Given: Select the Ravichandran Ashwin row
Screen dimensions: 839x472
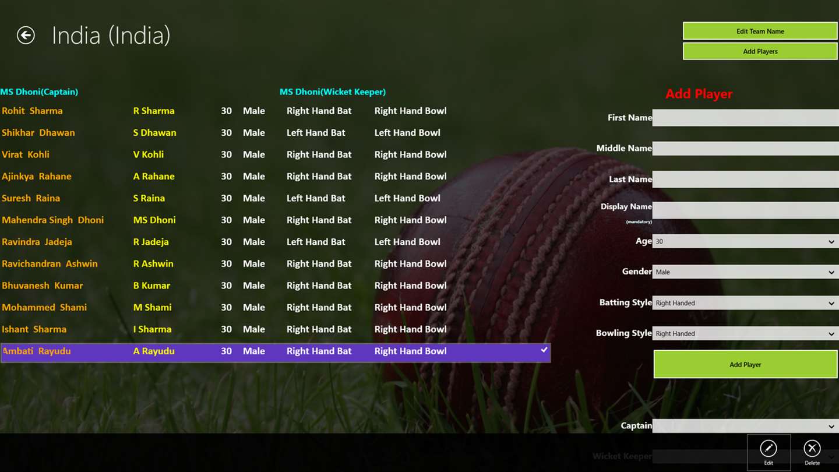Looking at the screenshot, I should (276, 264).
